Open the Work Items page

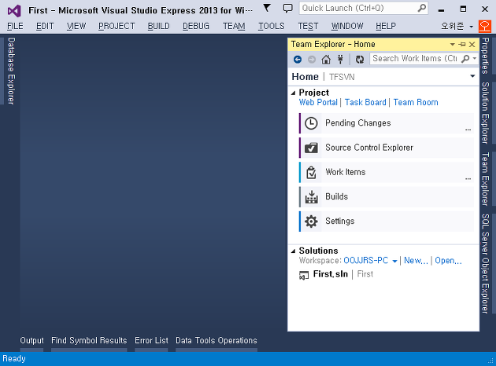point(387,172)
